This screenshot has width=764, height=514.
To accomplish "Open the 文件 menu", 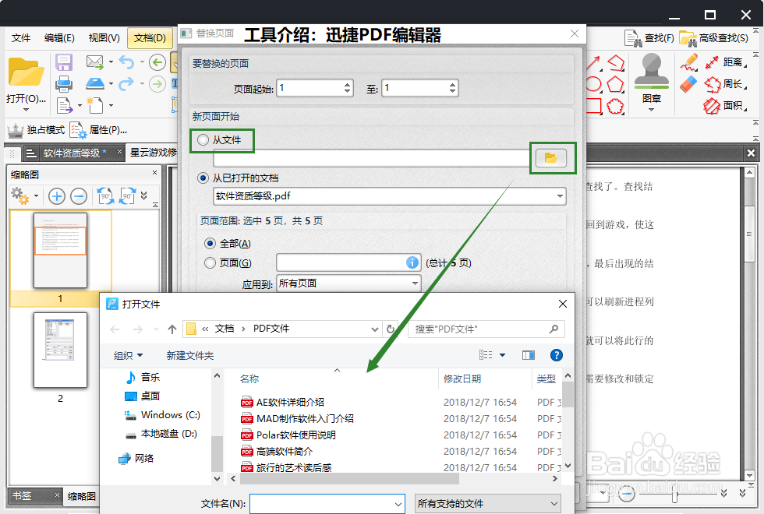I will (21, 38).
